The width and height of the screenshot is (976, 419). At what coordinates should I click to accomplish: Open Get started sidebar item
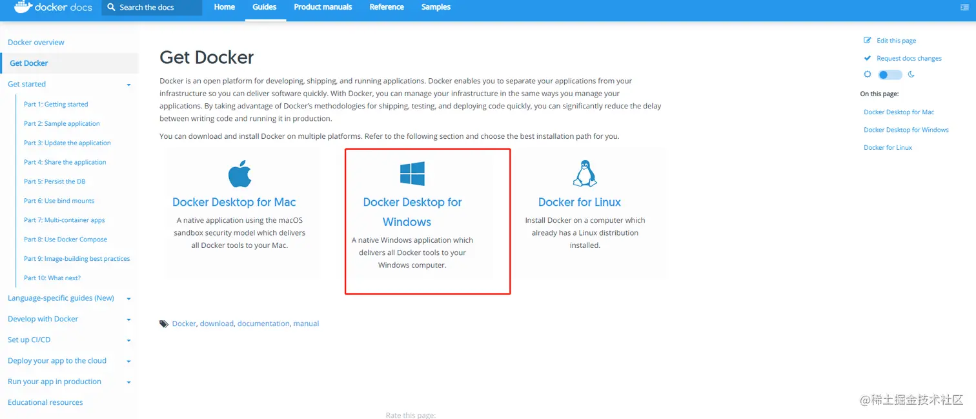click(26, 84)
